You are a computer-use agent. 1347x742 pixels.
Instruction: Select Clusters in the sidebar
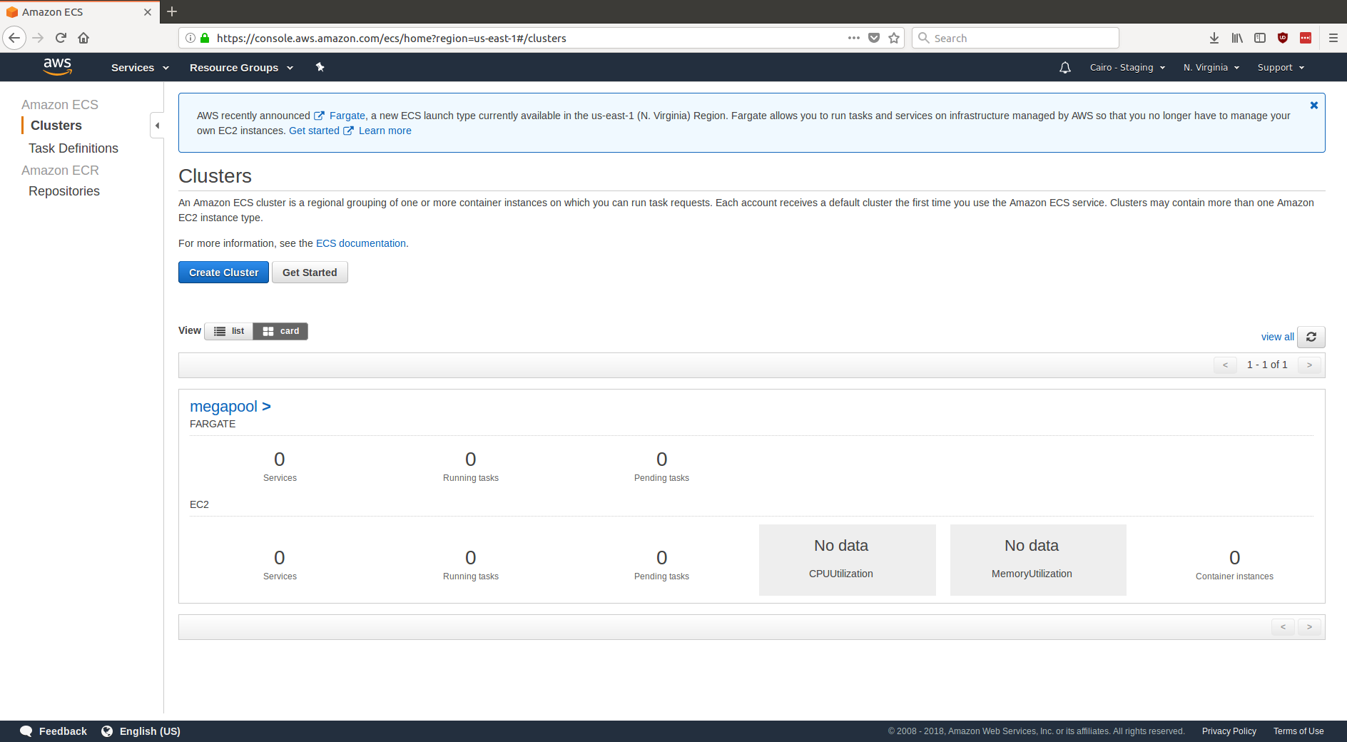[x=56, y=126]
